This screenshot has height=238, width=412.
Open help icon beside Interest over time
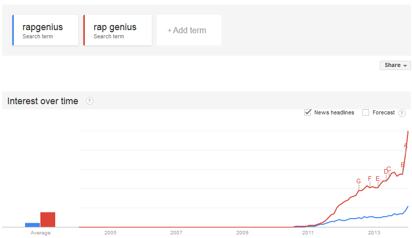point(90,101)
